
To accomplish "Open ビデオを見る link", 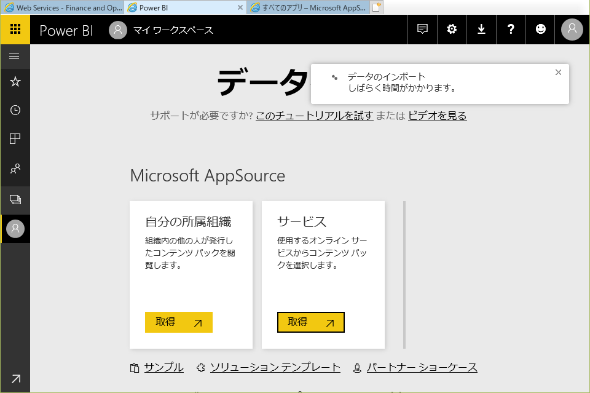I will pos(437,116).
